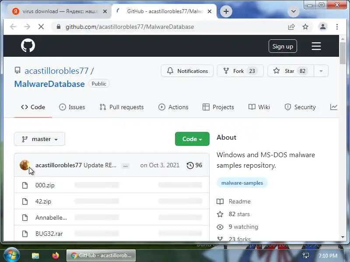350x262 pixels.
Task: Click the Chrome GitHub taskbar button
Action: [x=101, y=255]
